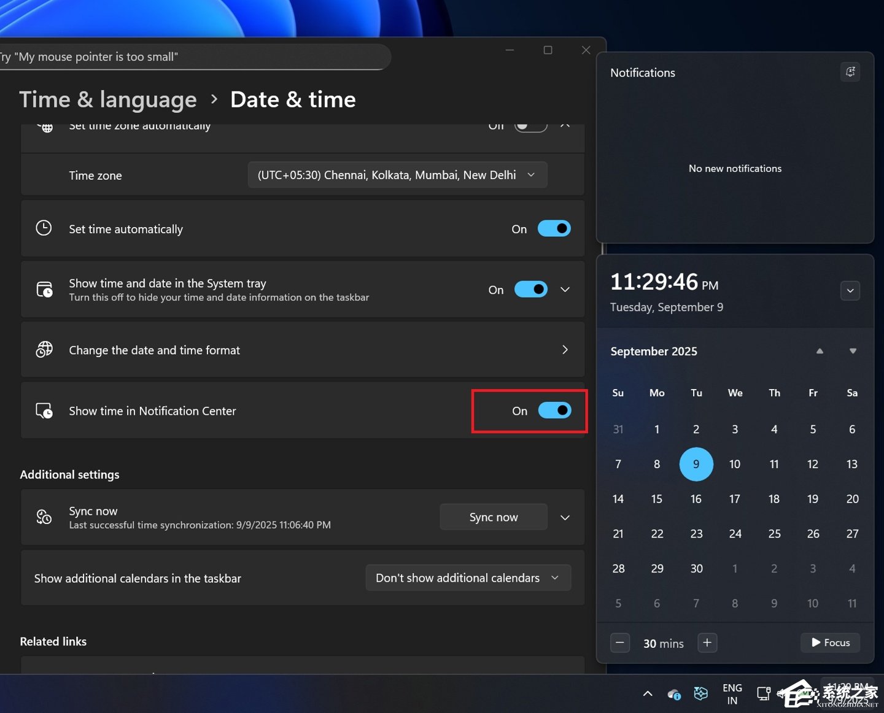Screen dimensions: 884x713
Task: Click the Additional settings heading
Action: point(70,474)
